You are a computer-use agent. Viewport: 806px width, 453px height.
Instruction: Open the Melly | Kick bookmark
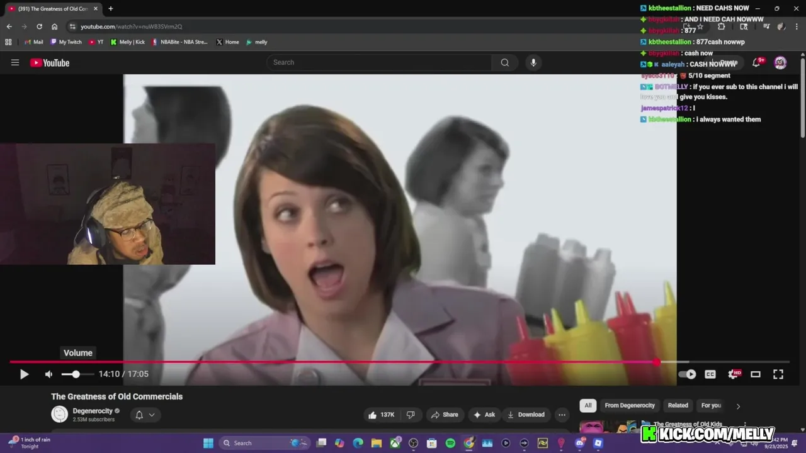tap(128, 42)
